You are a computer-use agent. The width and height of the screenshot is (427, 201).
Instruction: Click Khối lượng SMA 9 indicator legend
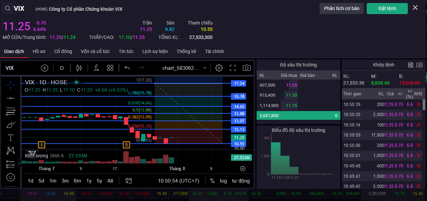tap(44, 156)
